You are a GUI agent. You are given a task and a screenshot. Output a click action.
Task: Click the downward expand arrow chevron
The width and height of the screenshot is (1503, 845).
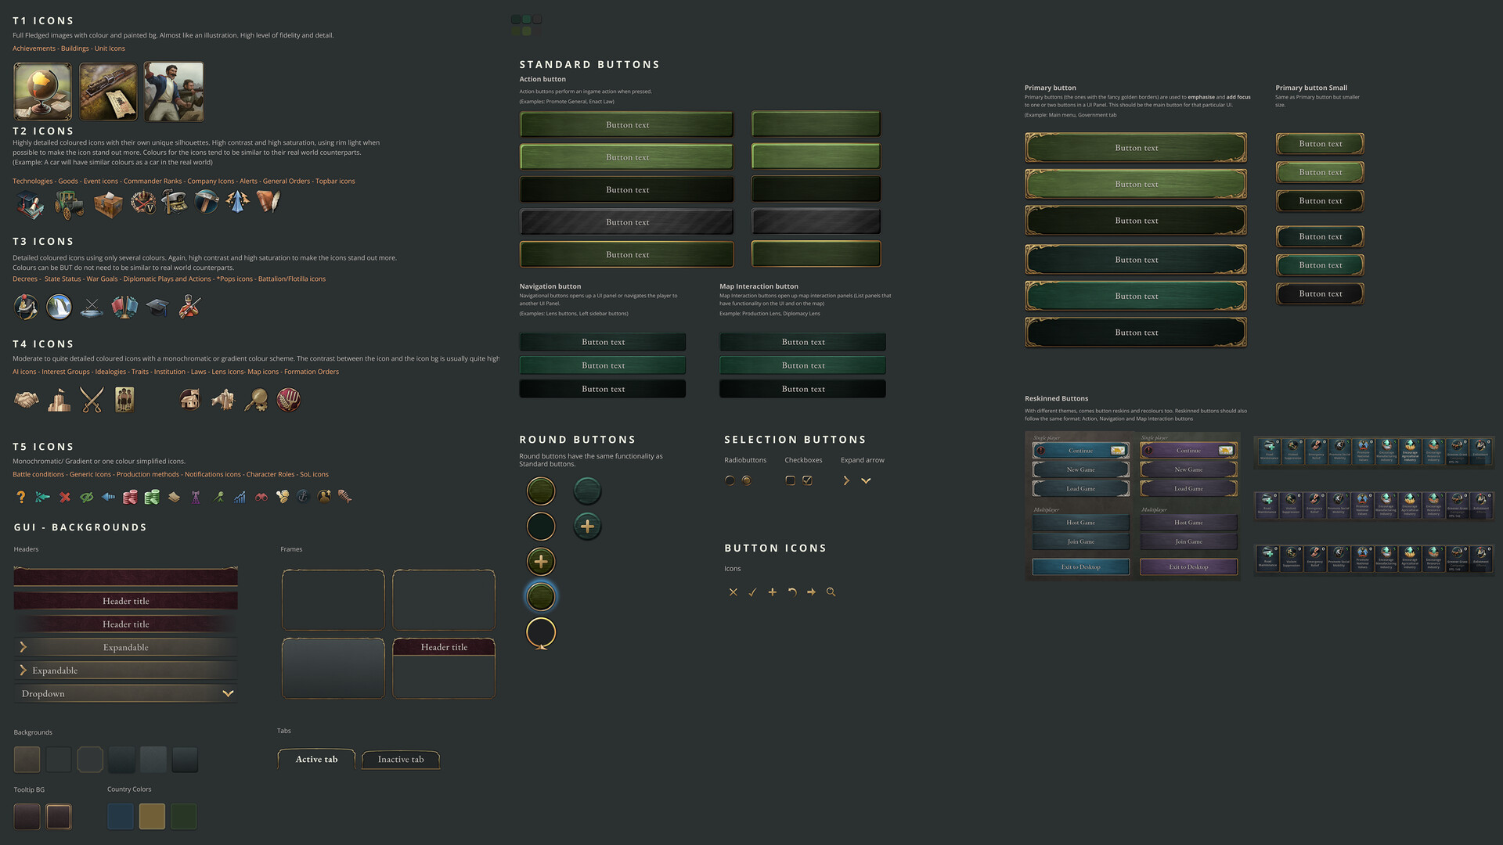click(x=866, y=480)
